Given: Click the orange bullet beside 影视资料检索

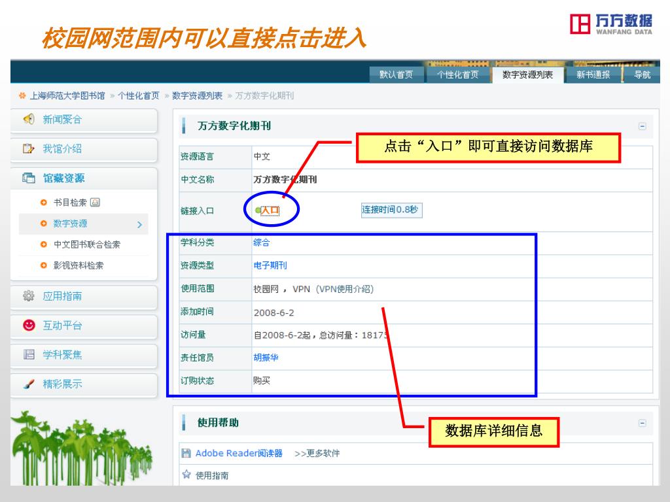Looking at the screenshot, I should [44, 265].
